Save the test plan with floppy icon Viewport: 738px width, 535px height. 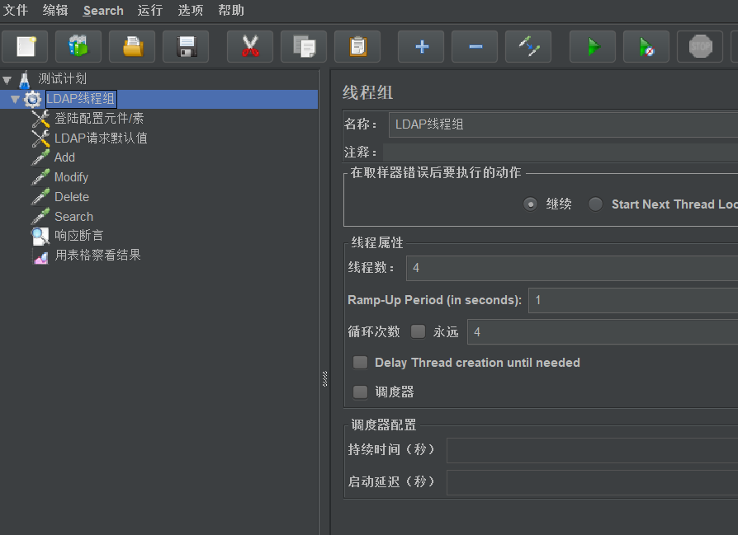186,46
